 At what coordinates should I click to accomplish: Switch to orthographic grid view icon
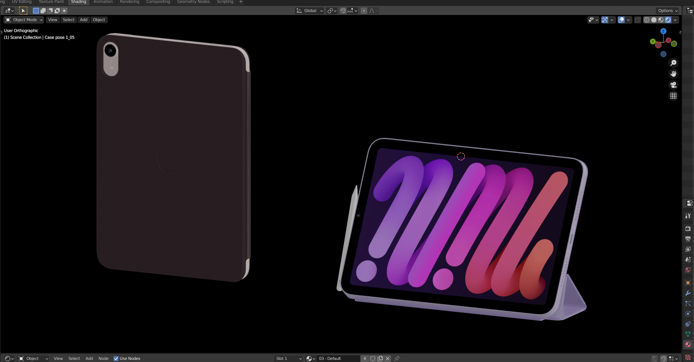pos(673,96)
